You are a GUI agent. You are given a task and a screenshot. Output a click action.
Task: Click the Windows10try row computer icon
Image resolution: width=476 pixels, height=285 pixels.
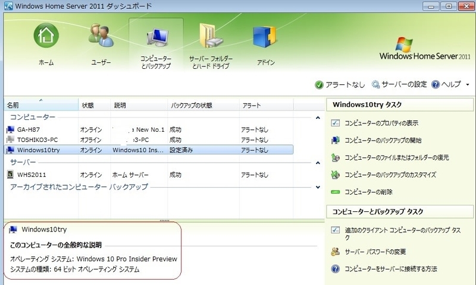[11, 150]
